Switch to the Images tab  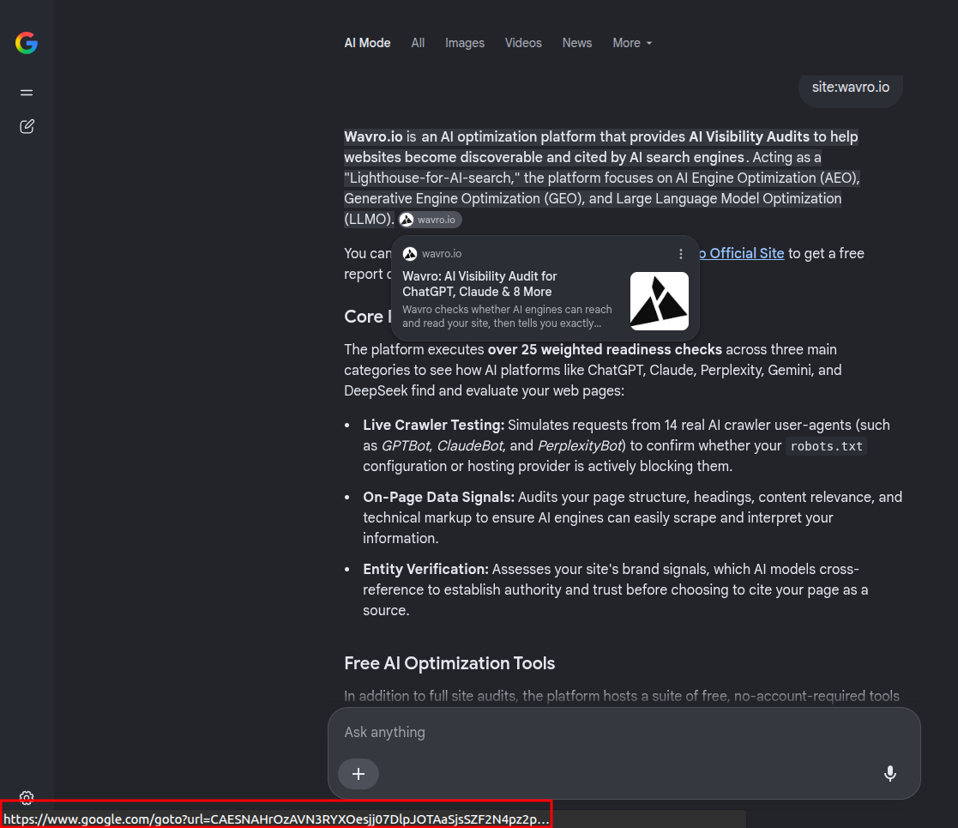pos(464,43)
